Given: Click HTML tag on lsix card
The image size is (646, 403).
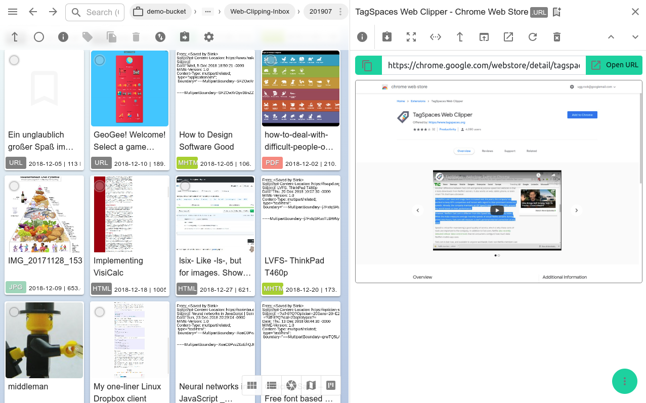Looking at the screenshot, I should pyautogui.click(x=187, y=289).
